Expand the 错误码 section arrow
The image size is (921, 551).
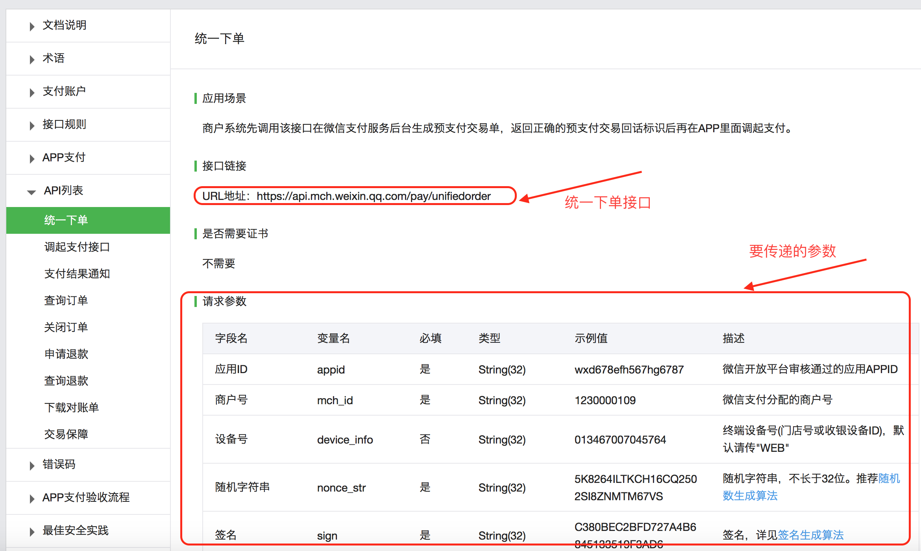32,466
